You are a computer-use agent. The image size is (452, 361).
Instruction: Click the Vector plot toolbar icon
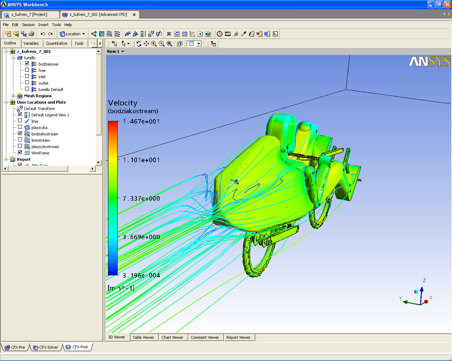point(94,34)
